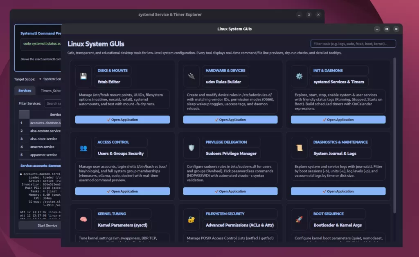
Task: Click the Bootloader & Kernel Args title
Action: 338,225
